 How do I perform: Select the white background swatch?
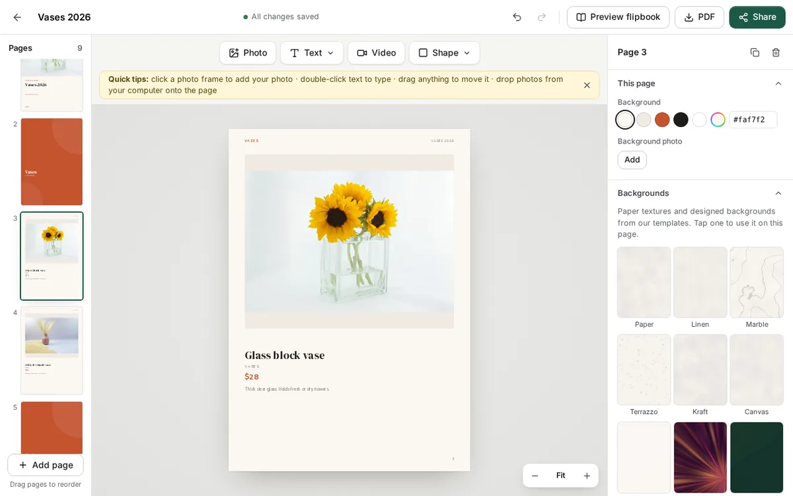pos(699,120)
